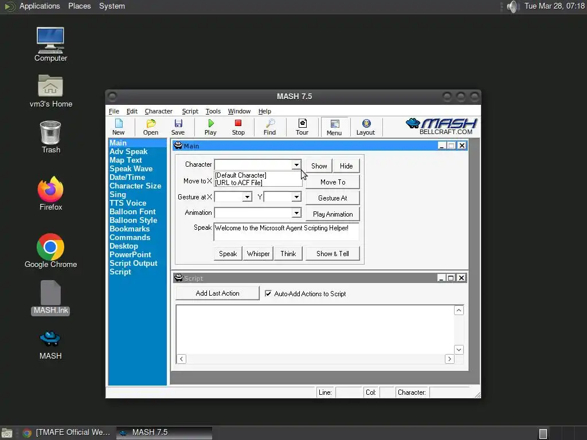
Task: Select Balloon Style in the sidebar
Action: [x=133, y=221]
